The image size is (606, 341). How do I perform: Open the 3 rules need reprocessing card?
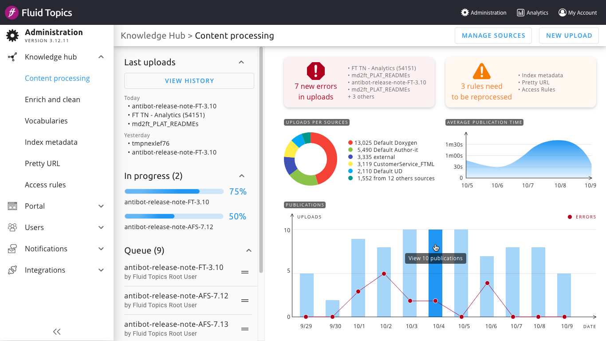point(521,82)
